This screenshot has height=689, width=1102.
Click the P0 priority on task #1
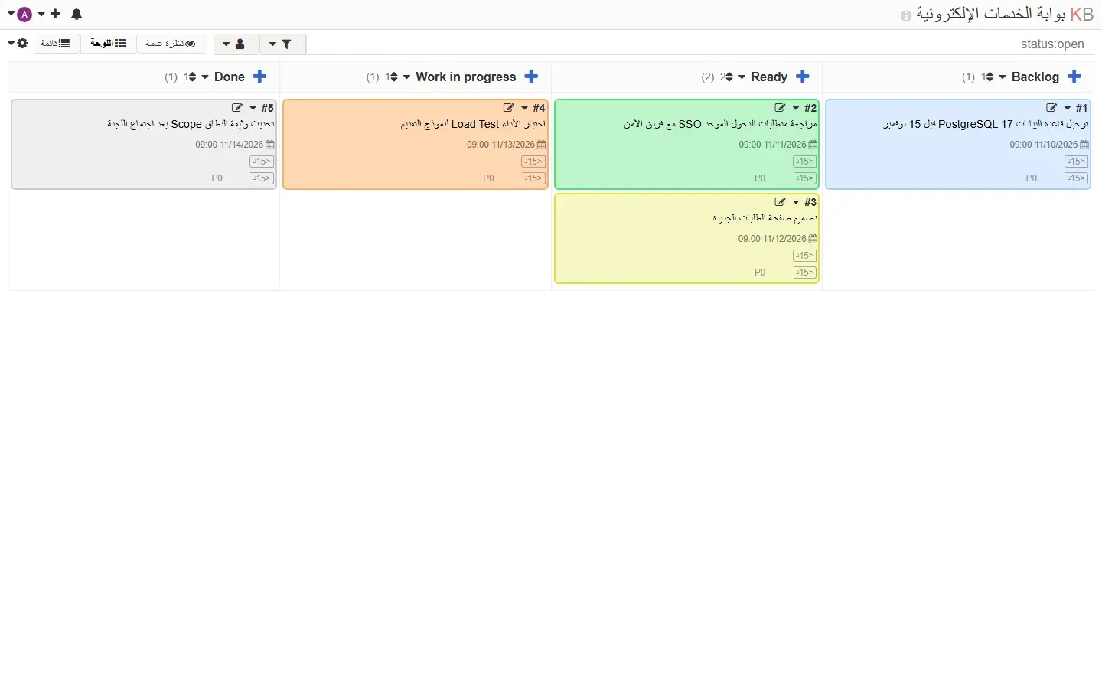pos(1032,178)
